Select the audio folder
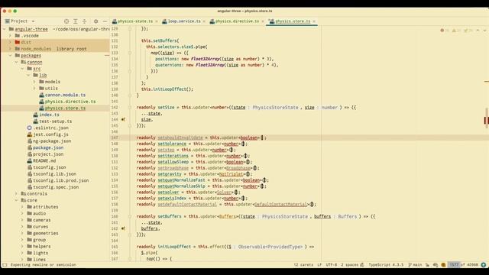This screenshot has width=489, height=275. (x=39, y=213)
